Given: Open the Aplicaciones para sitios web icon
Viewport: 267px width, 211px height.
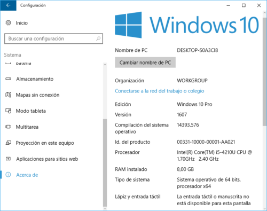Looking at the screenshot, I should click(8, 159).
